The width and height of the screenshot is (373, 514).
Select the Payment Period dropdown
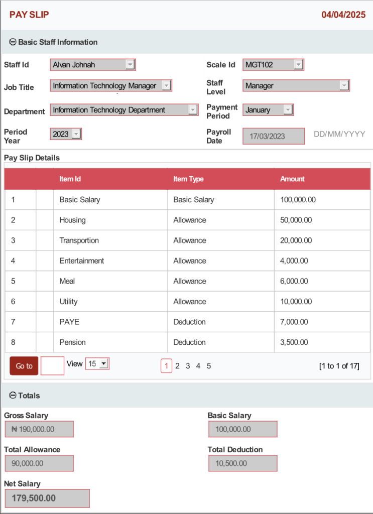click(287, 110)
